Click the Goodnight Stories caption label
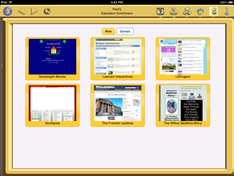 53,77
